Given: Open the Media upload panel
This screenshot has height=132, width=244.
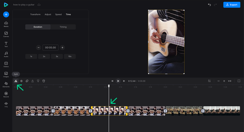Looking at the screenshot, I should pos(6,24).
